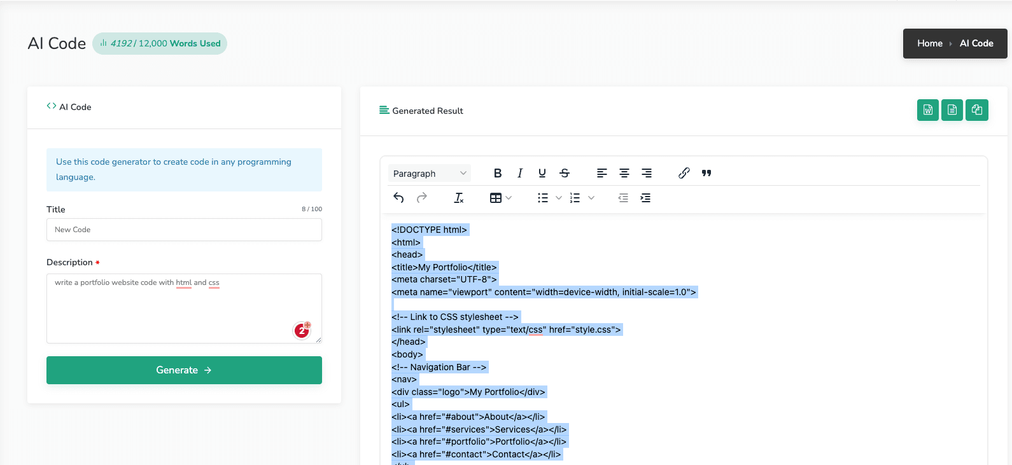Click the Generate button
The image size is (1012, 465).
click(x=184, y=370)
